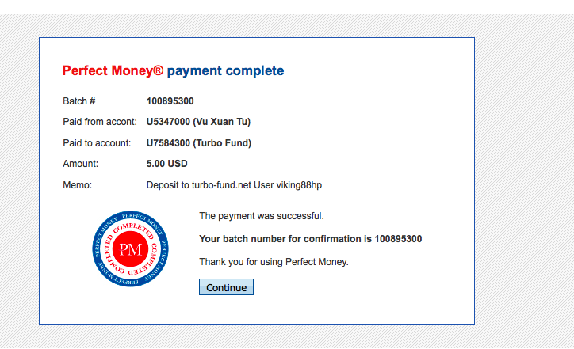The height and width of the screenshot is (349, 574).
Task: Click the bold batch confirmation sentence
Action: point(311,239)
